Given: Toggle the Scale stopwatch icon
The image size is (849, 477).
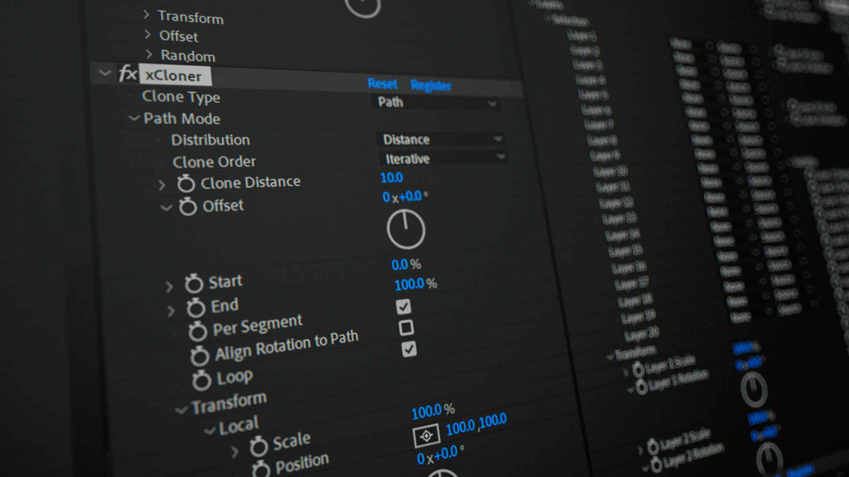Looking at the screenshot, I should 259,447.
